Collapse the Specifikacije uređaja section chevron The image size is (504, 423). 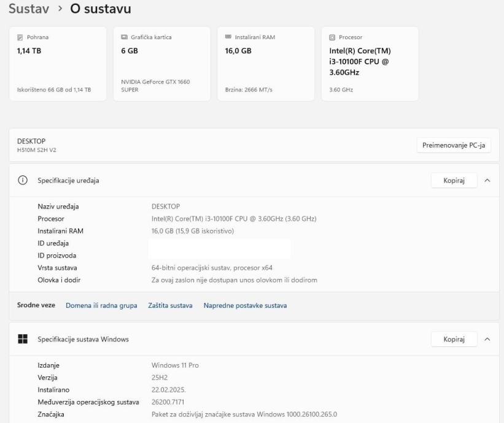[x=487, y=180]
